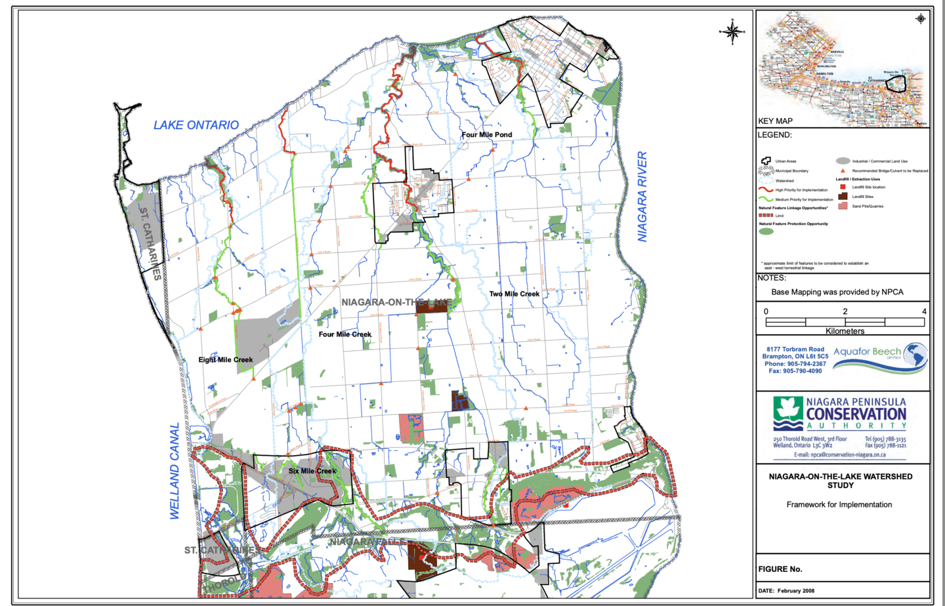
Task: Click Recommended Bridge/Culvert to be Replaced label
Action: [x=890, y=171]
